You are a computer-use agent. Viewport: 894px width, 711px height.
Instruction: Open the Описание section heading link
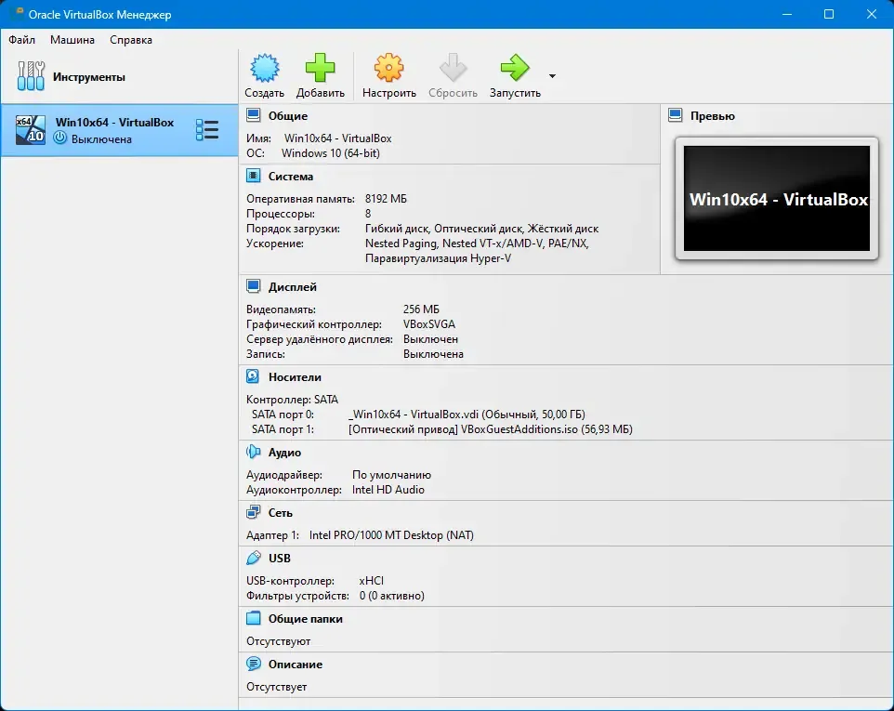(296, 665)
